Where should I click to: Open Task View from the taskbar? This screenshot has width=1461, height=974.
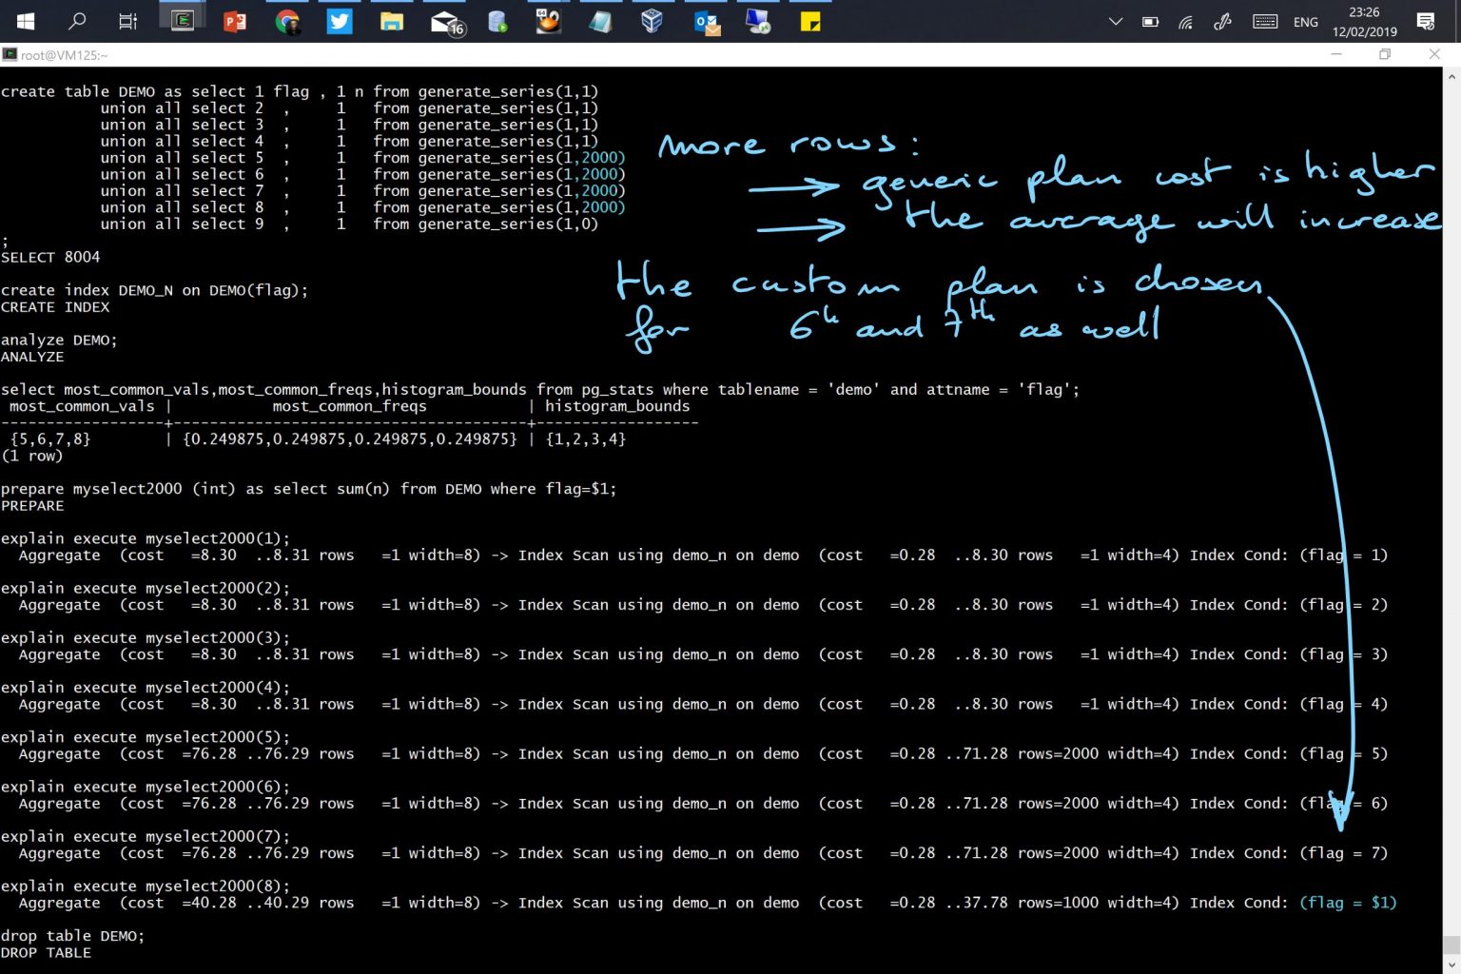point(127,21)
